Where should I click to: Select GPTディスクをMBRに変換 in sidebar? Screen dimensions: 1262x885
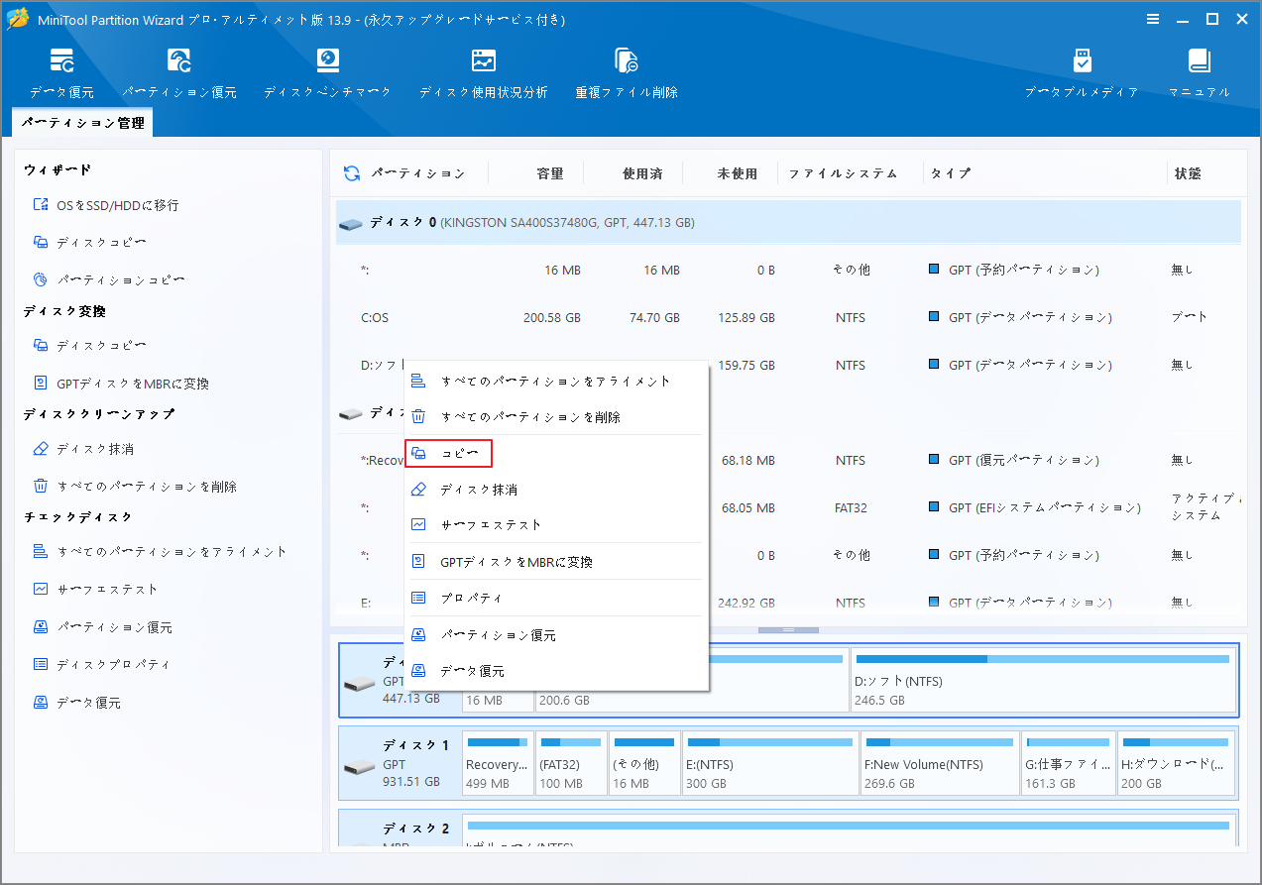[x=120, y=384]
